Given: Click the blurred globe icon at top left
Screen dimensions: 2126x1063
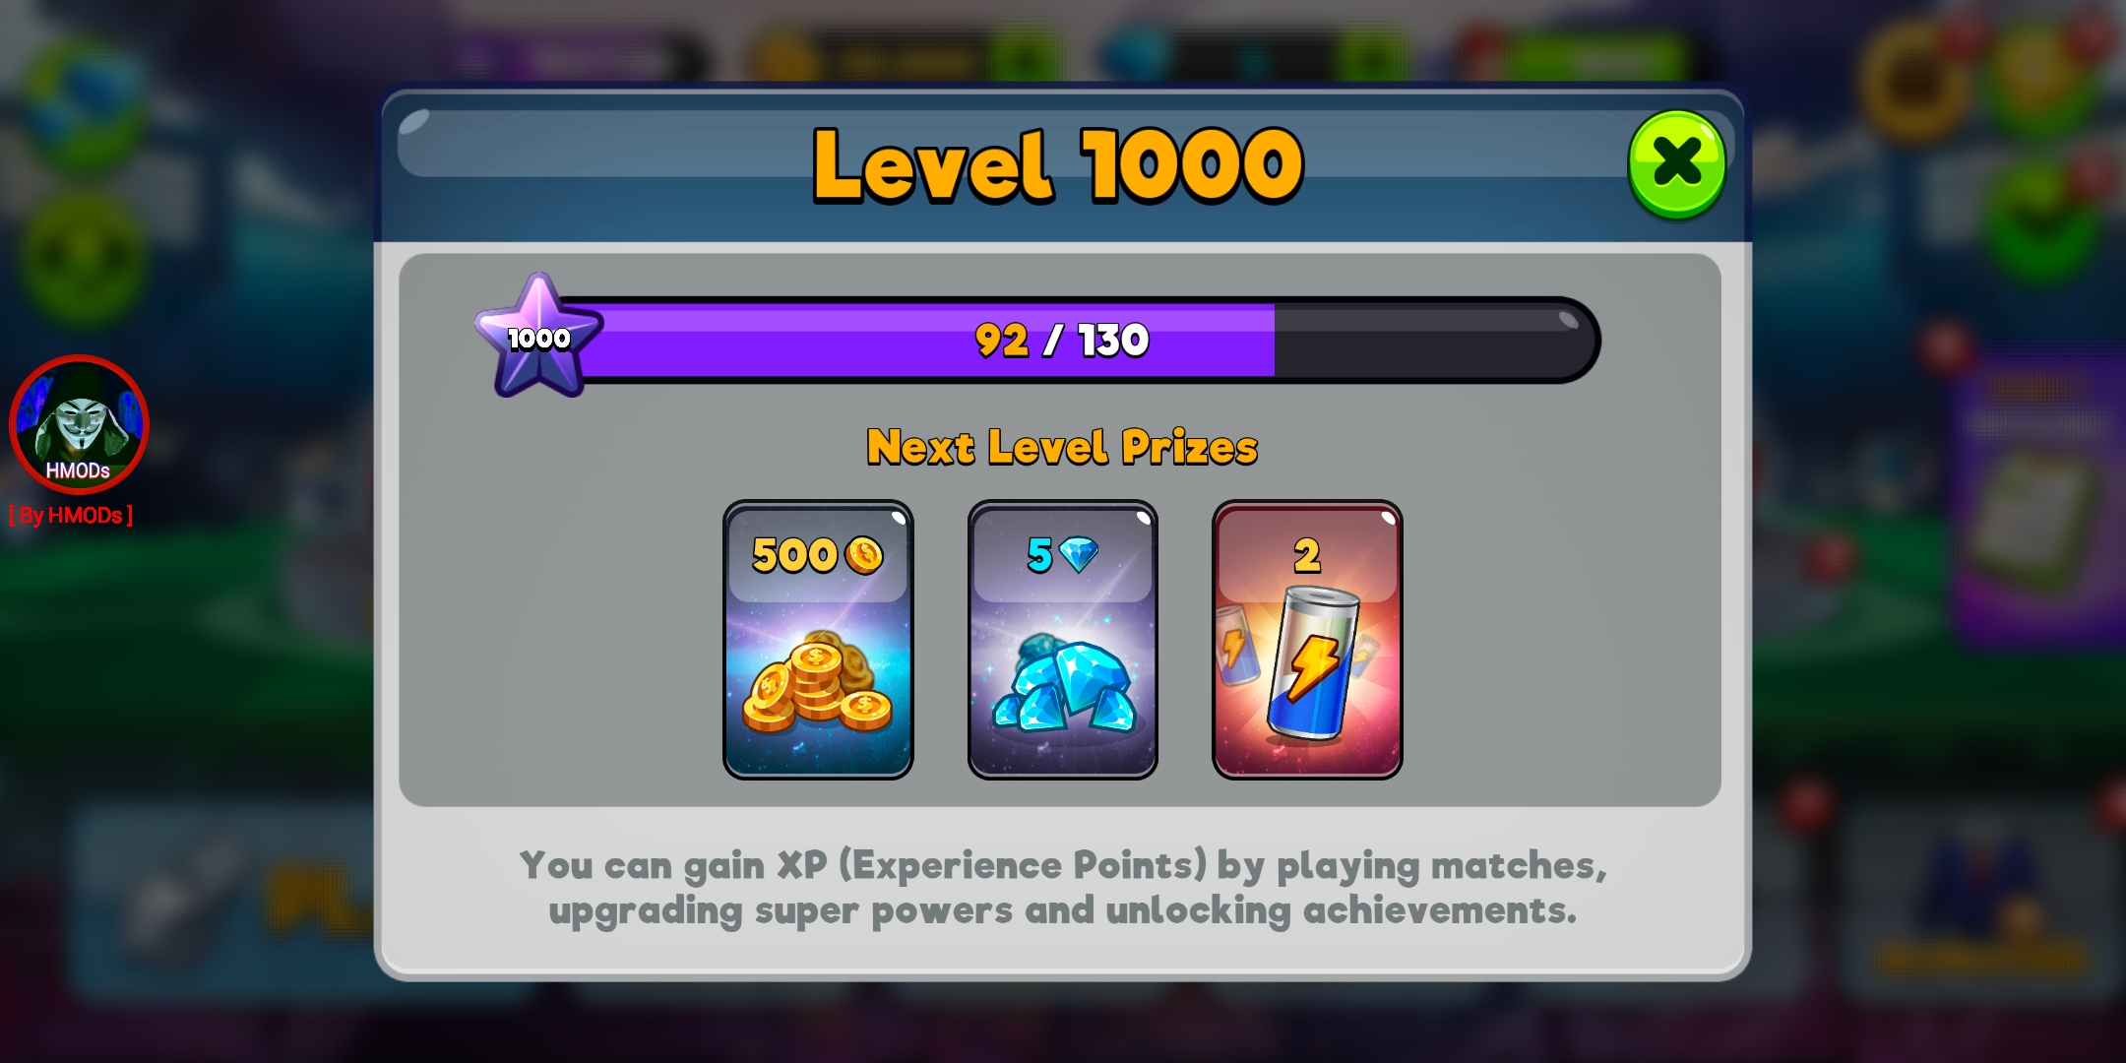Looking at the screenshot, I should pyautogui.click(x=84, y=103).
